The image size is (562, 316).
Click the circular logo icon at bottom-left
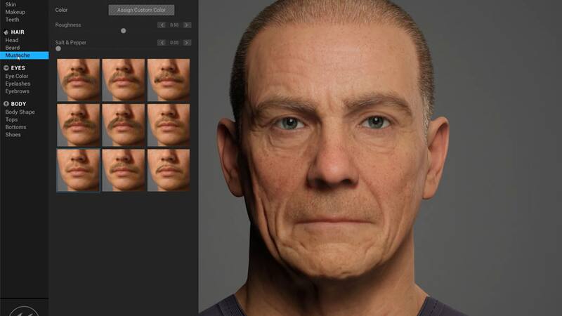(24, 310)
